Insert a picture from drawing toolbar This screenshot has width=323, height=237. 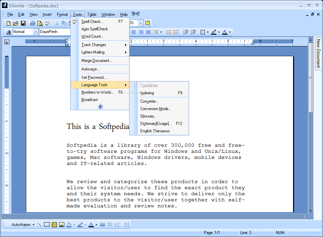(x=62, y=225)
